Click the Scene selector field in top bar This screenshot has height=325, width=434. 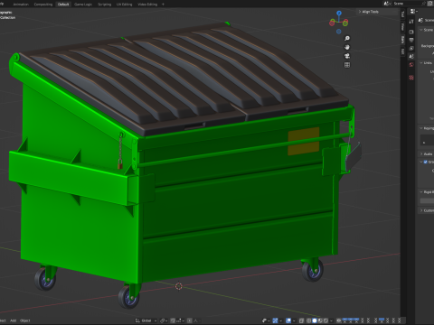[x=407, y=4]
